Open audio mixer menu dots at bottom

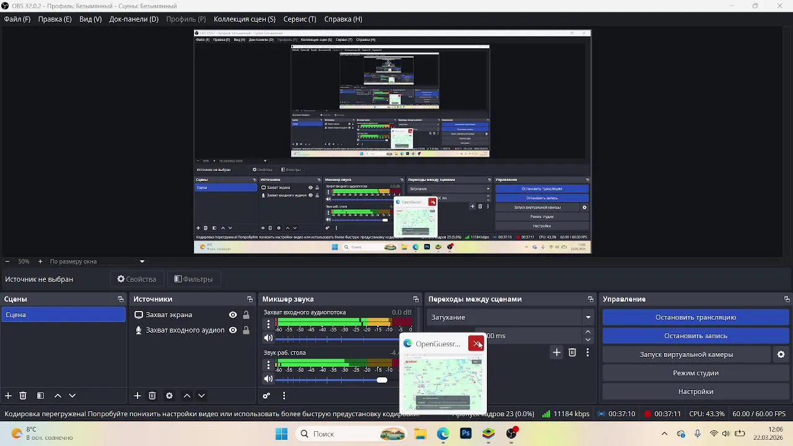[284, 396]
